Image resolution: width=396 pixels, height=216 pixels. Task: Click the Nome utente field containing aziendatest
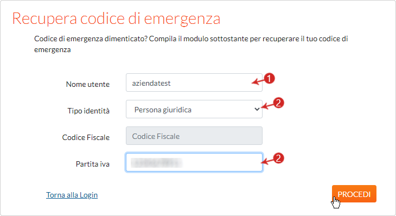[x=194, y=82]
